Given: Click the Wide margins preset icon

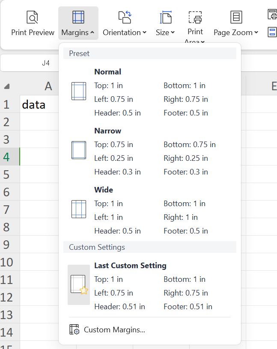Looking at the screenshot, I should [x=79, y=209].
